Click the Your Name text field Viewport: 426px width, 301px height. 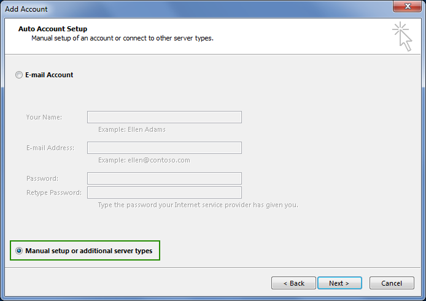pyautogui.click(x=165, y=117)
